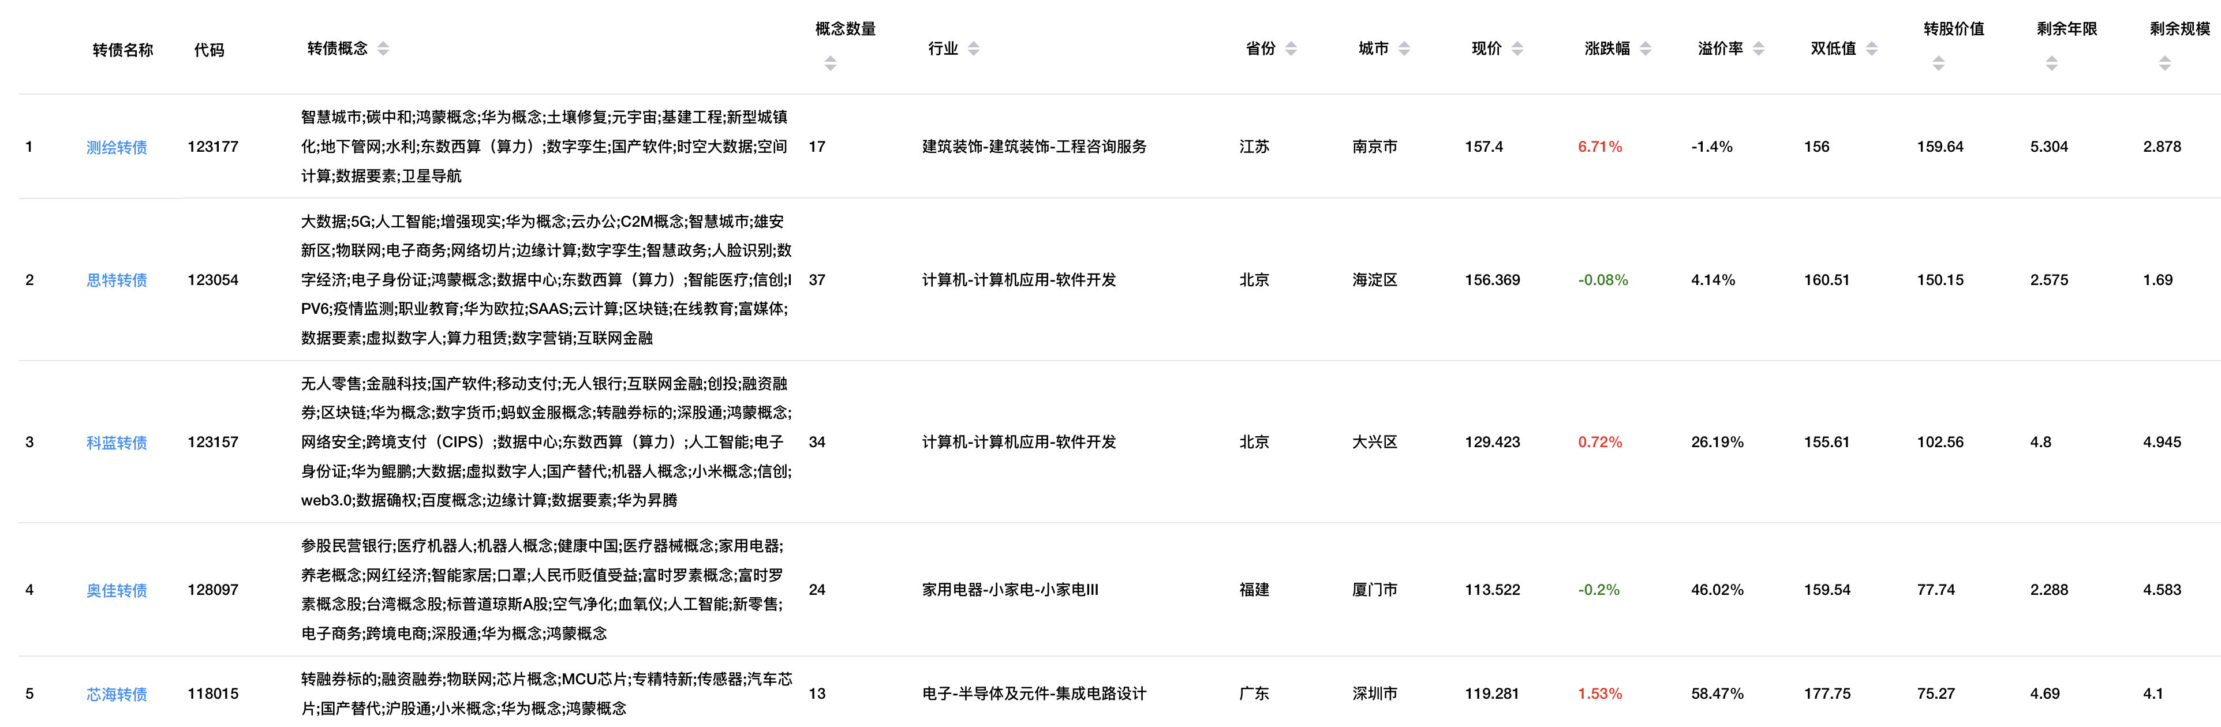This screenshot has width=2221, height=727.
Task: Open the 奥佳转债 bond link
Action: click(117, 591)
